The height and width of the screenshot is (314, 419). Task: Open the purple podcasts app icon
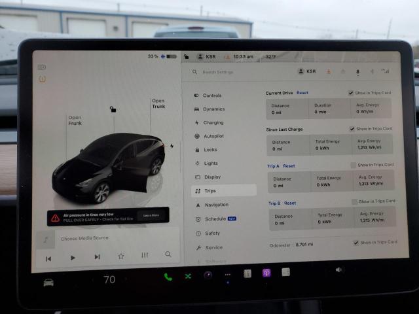(266, 273)
